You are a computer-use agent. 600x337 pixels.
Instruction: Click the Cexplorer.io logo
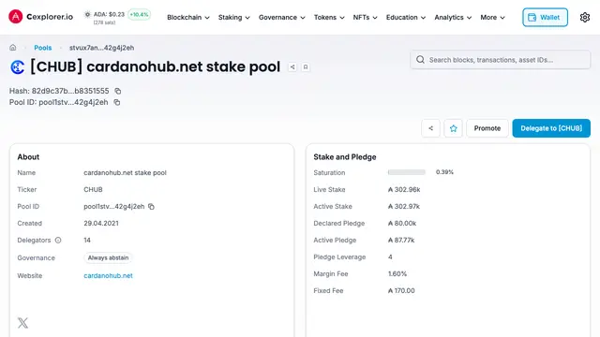click(40, 17)
